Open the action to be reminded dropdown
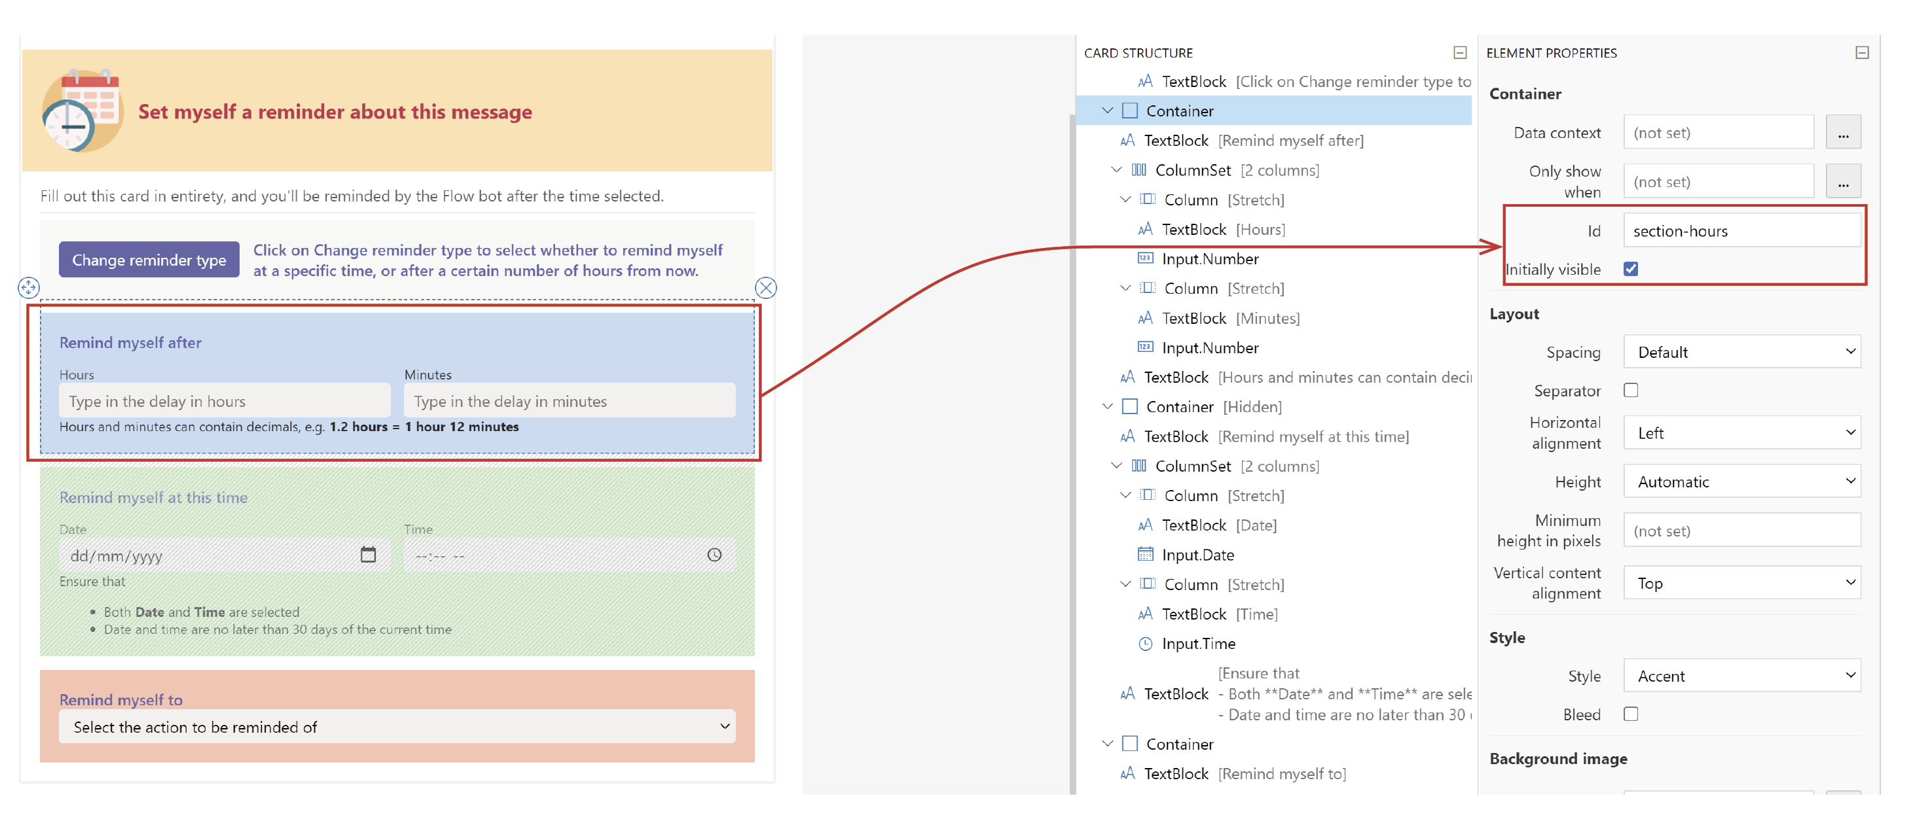 [x=397, y=727]
